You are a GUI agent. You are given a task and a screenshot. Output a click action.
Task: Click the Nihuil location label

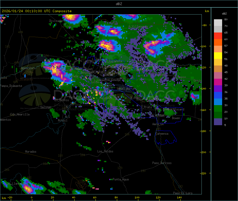pyautogui.click(x=63, y=120)
